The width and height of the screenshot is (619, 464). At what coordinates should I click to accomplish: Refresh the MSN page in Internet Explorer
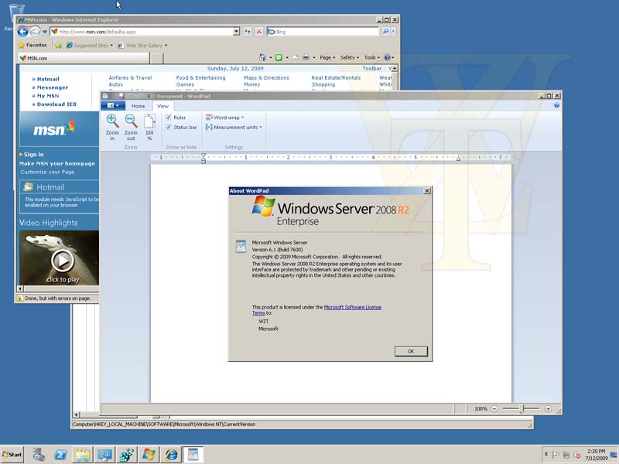click(248, 32)
